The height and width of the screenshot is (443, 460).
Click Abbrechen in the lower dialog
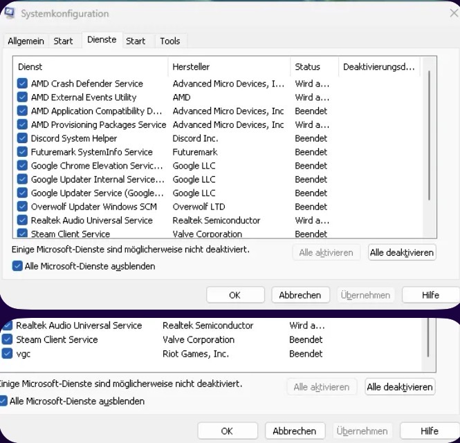click(x=295, y=431)
